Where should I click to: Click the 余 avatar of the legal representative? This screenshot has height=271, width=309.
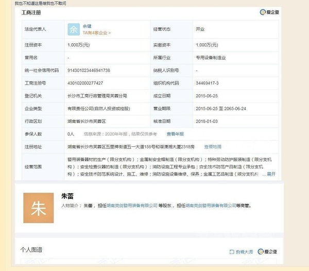pyautogui.click(x=74, y=29)
